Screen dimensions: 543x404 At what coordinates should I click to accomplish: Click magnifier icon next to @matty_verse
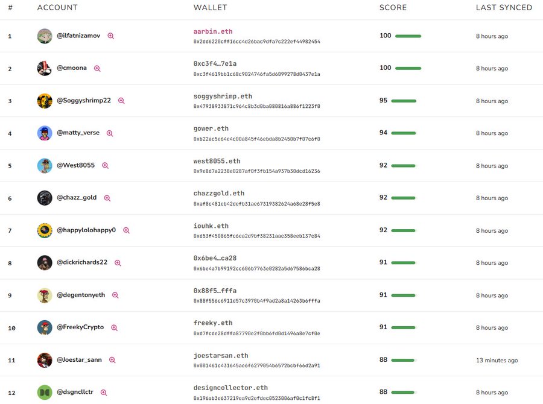110,133
